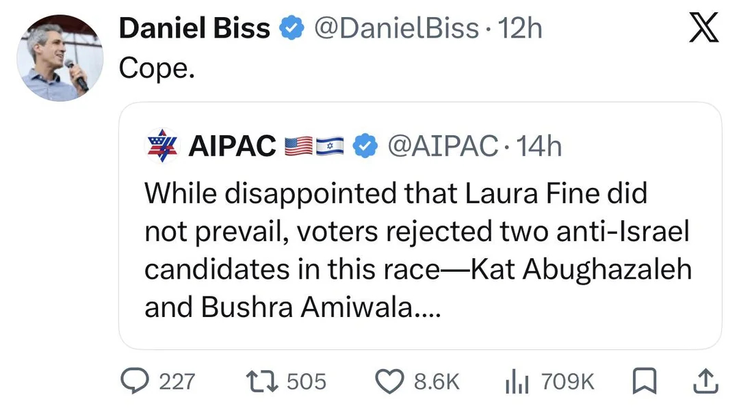Screen dimensions: 739x410
Task: Click the 'Cope.' tweet text
Action: pos(157,67)
